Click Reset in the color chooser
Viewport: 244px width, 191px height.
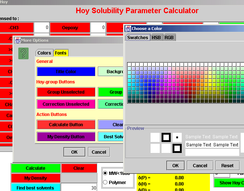tap(227, 165)
